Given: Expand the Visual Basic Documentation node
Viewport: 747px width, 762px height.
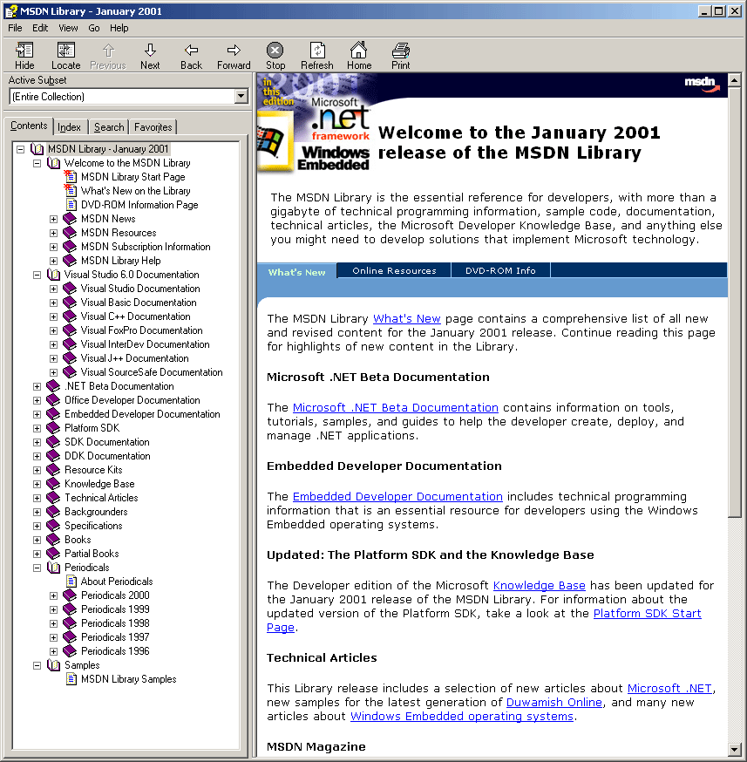Looking at the screenshot, I should click(53, 303).
